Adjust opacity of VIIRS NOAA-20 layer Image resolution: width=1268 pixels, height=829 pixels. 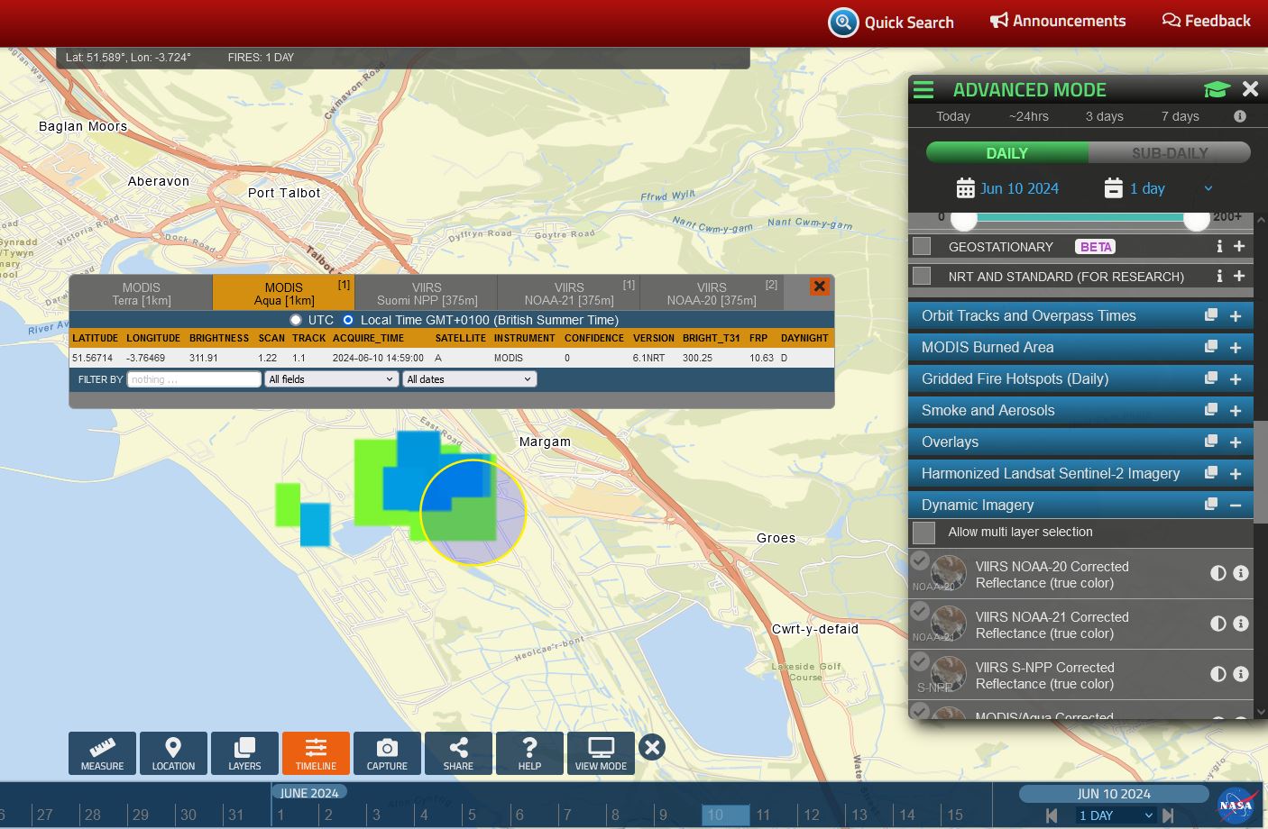(1217, 573)
